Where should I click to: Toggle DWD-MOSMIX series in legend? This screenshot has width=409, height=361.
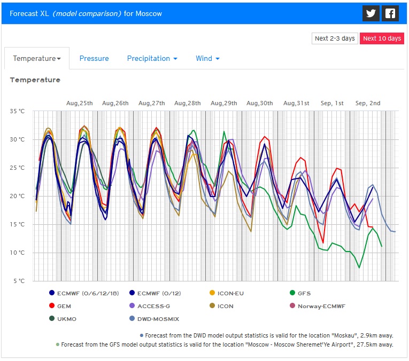coord(155,319)
